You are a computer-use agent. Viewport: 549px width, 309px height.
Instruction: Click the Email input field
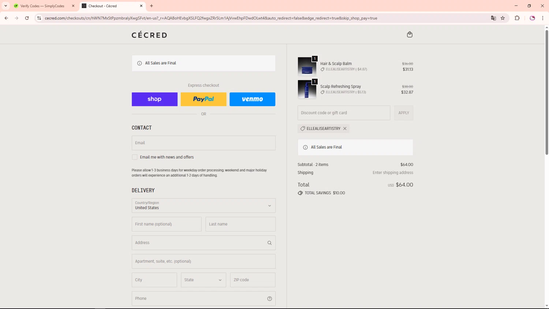coord(203,143)
